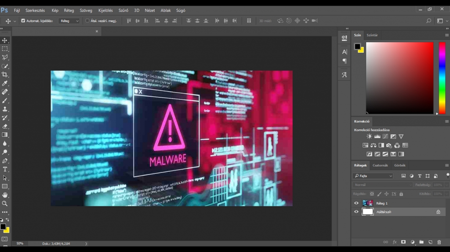450x252 pixels.
Task: Select the Crop tool
Action: [5, 75]
